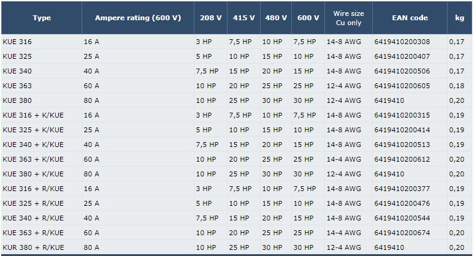The width and height of the screenshot is (474, 256).
Task: Click EAN code 6419410200476
Action: point(402,203)
